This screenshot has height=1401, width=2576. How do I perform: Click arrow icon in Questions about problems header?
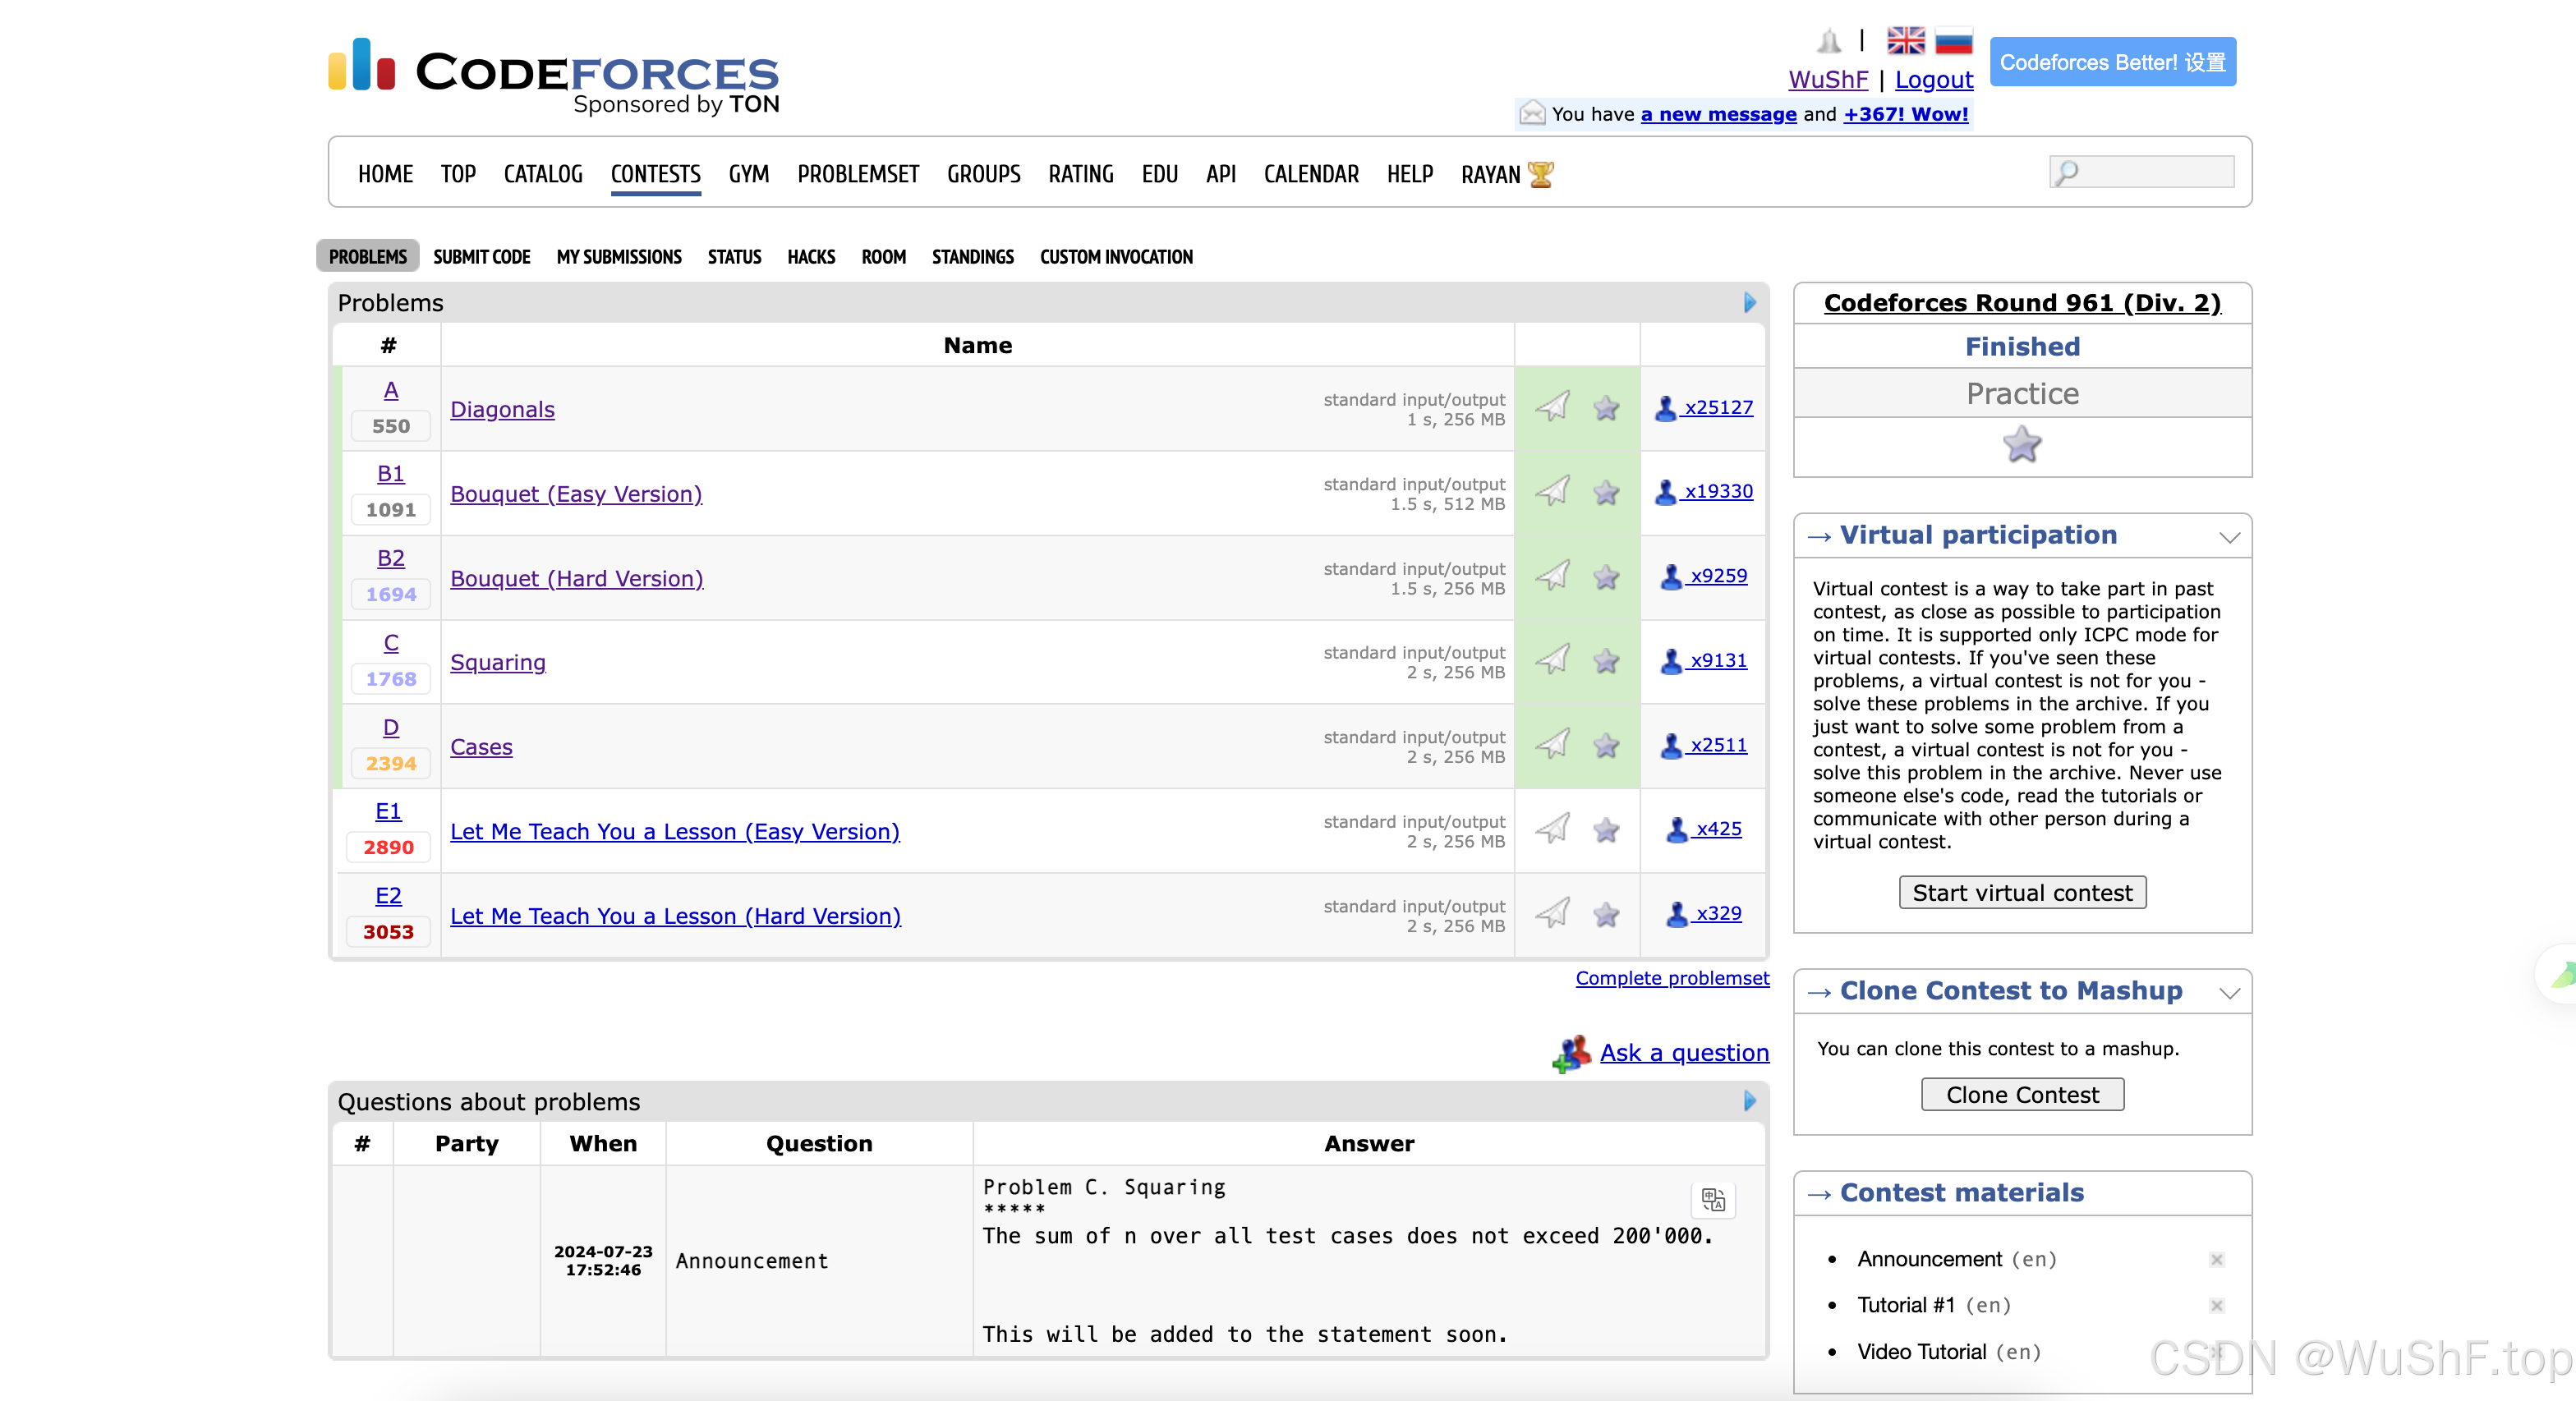pyautogui.click(x=1750, y=1101)
